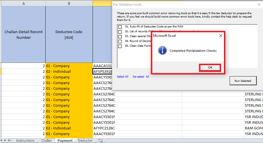The image size is (263, 143).
Task: Switch to the Instructions sheet tab
Action: point(25,140)
